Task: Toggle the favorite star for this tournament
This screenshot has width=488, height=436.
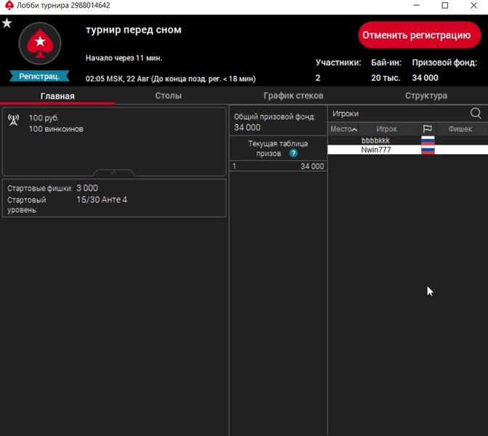Action: [x=7, y=23]
